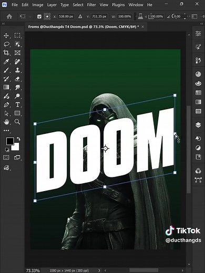
Task: Select the Smudge tool
Action: [17, 87]
